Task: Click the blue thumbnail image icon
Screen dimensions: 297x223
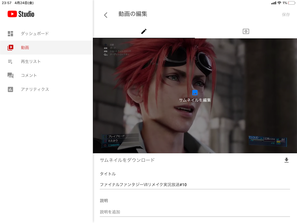Action: [x=195, y=93]
